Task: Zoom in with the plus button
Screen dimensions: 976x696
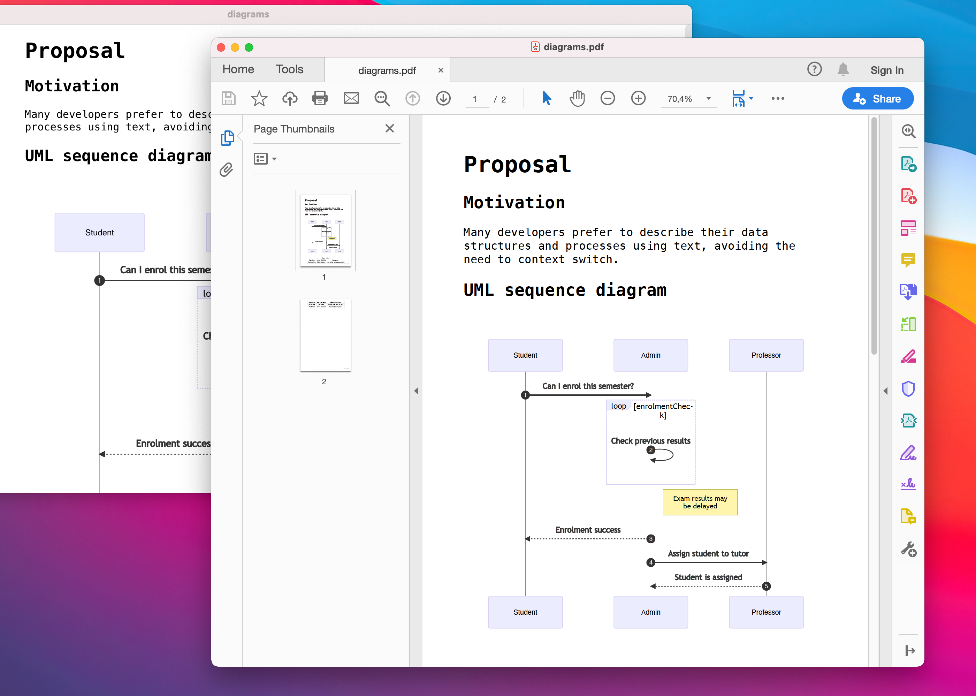Action: pyautogui.click(x=638, y=99)
